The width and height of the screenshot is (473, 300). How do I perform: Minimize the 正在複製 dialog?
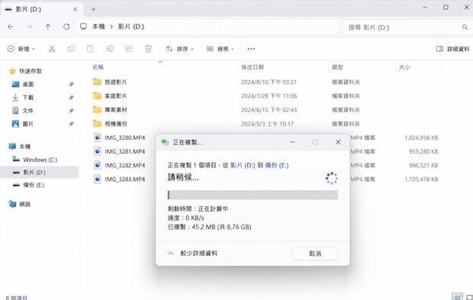pyautogui.click(x=292, y=142)
